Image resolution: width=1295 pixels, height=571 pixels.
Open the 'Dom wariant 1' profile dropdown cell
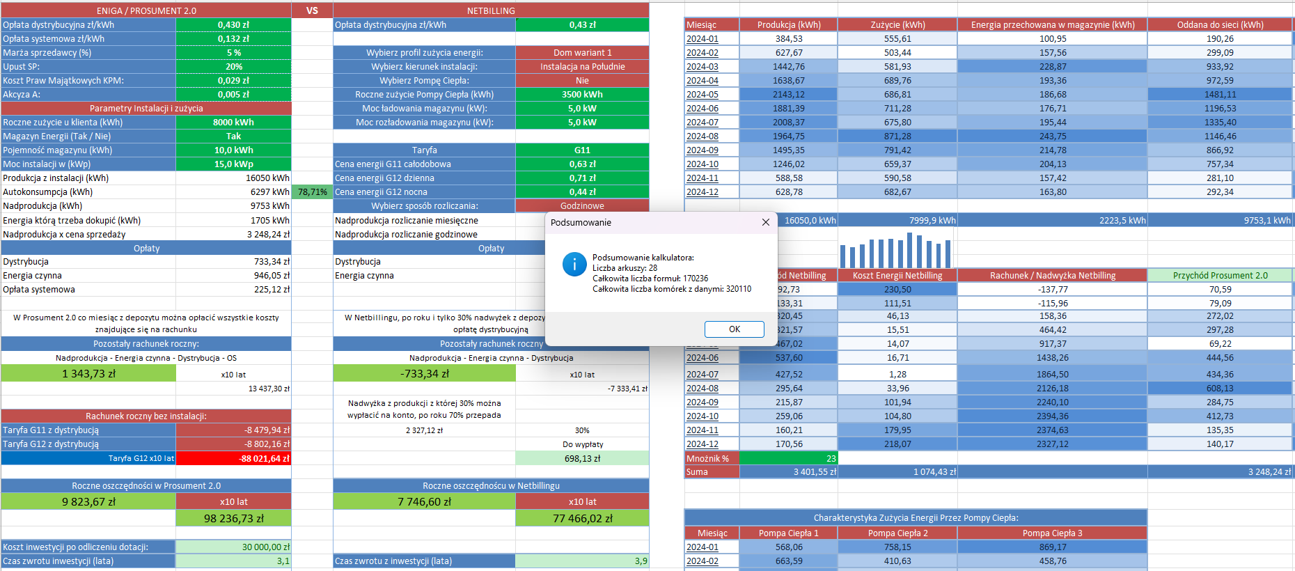[582, 53]
